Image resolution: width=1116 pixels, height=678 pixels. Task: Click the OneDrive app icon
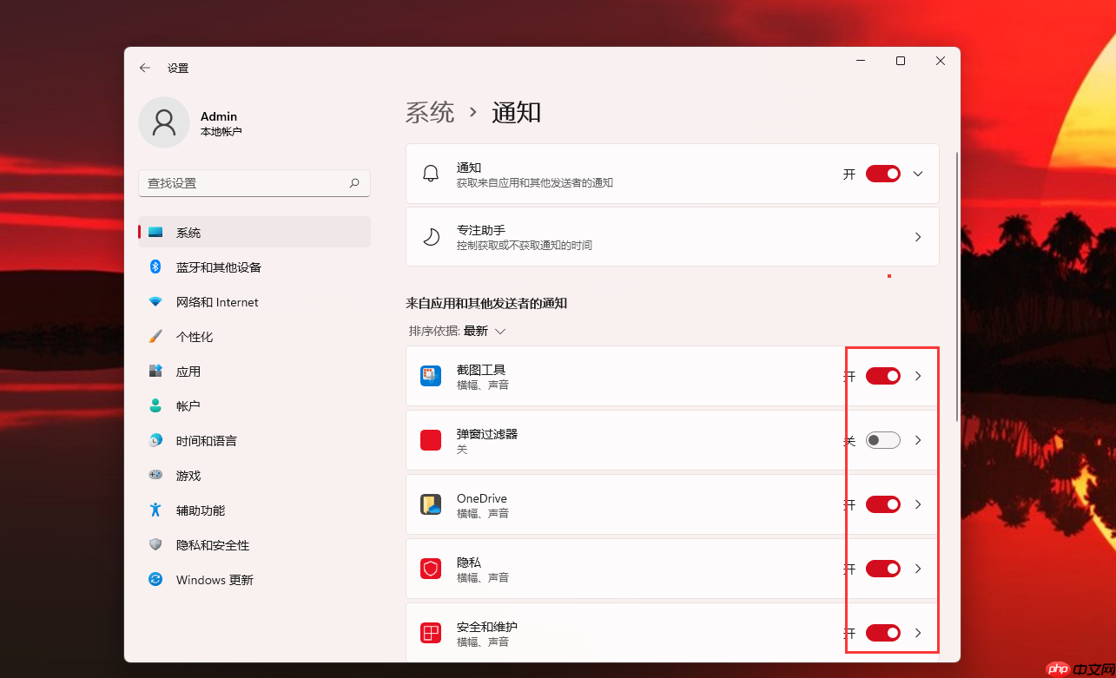point(431,504)
